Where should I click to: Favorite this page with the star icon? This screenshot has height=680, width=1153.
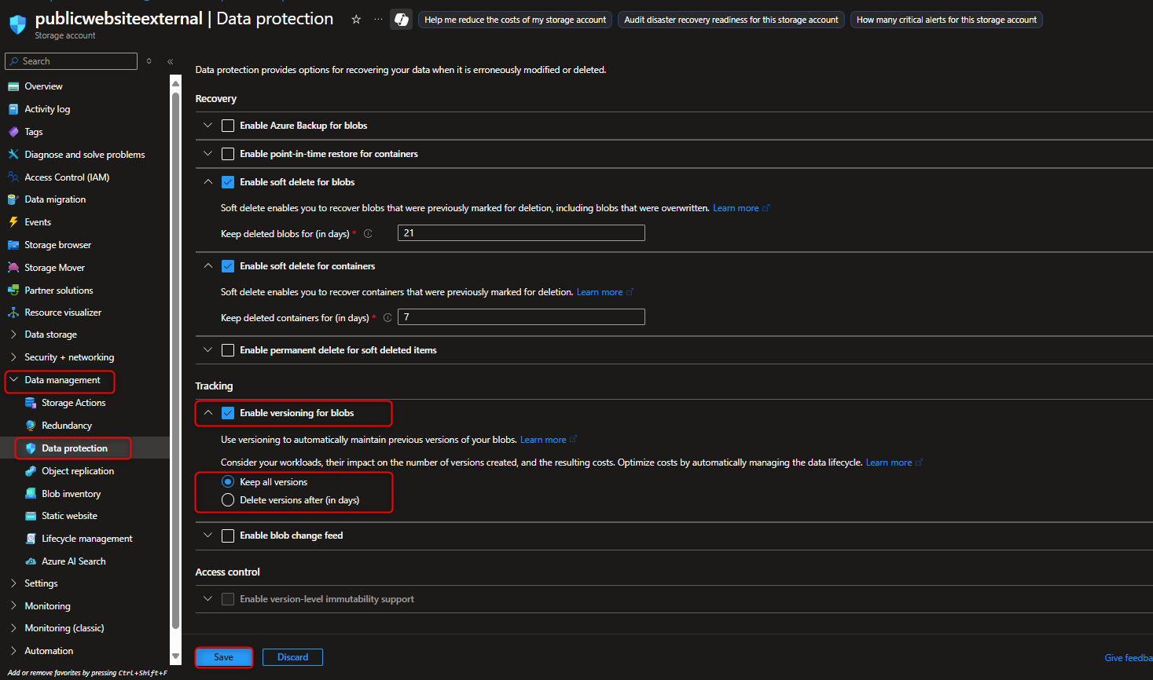click(x=356, y=20)
